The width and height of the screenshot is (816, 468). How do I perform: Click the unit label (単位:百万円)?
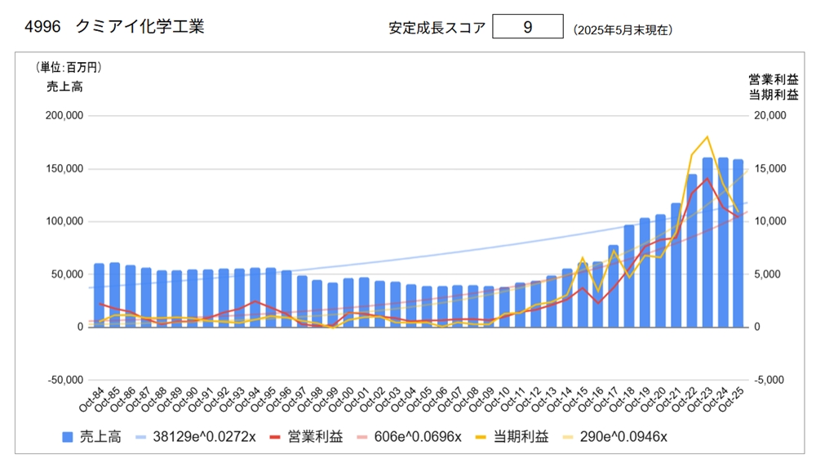69,67
